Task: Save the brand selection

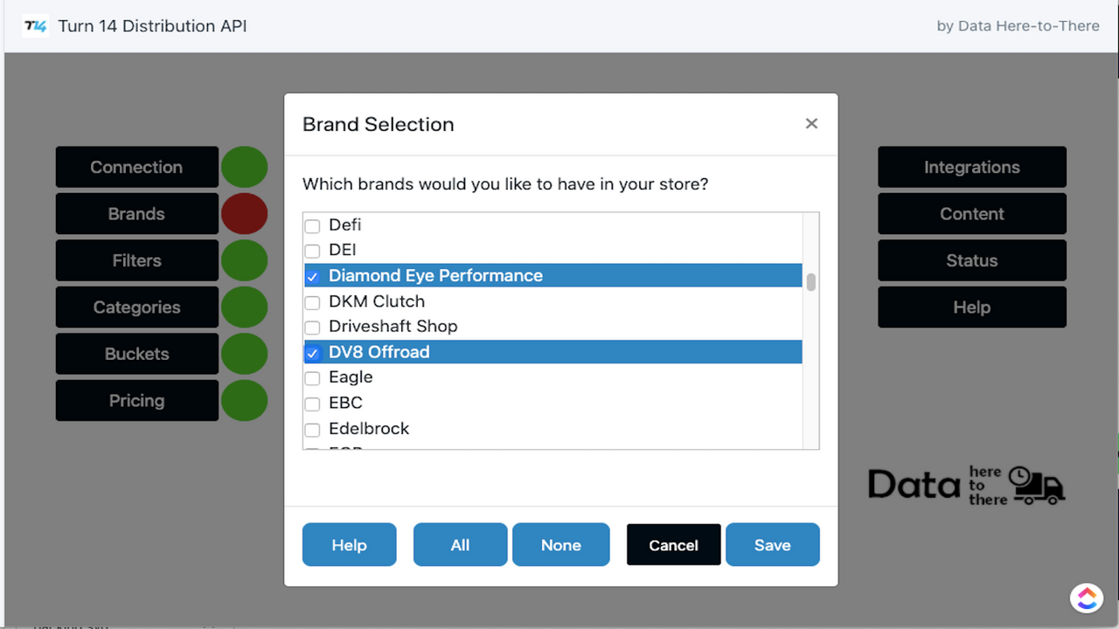Action: 772,544
